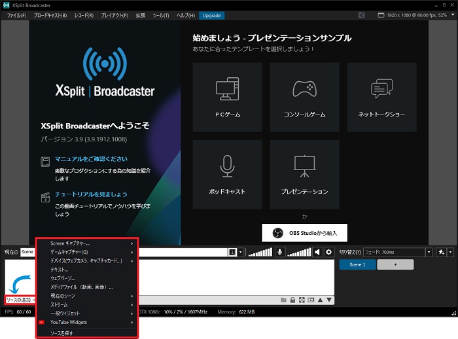This screenshot has height=339, width=458.
Task: Click the FPS 60 / 60 status text
Action: click(18, 312)
